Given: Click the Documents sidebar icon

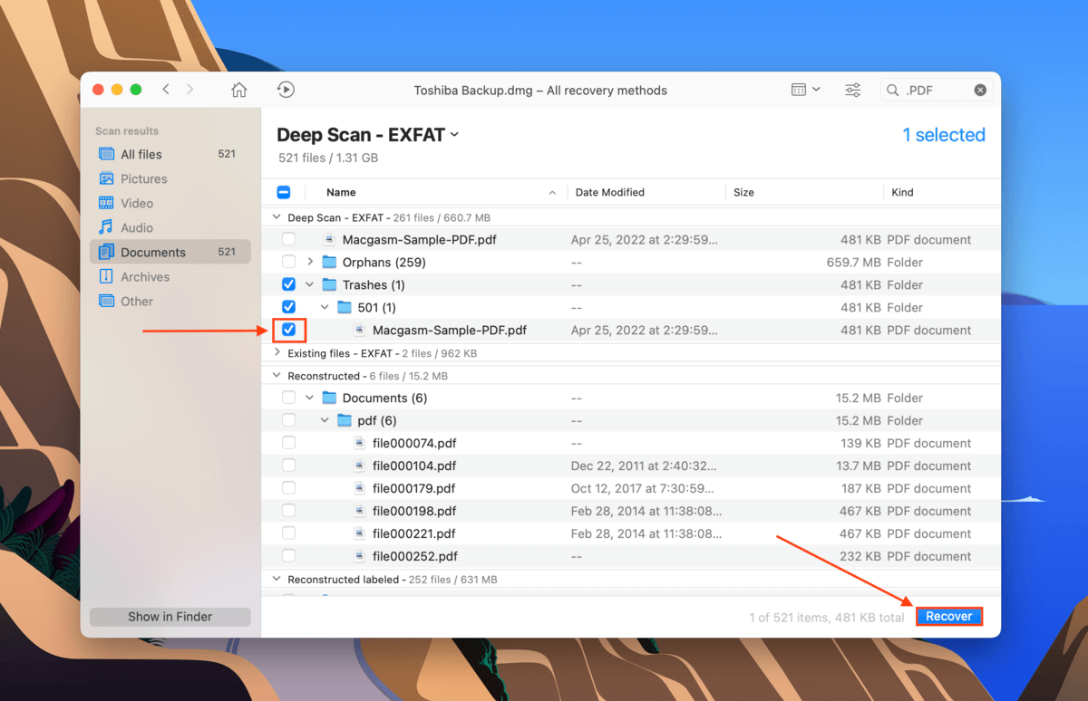Looking at the screenshot, I should pos(106,252).
